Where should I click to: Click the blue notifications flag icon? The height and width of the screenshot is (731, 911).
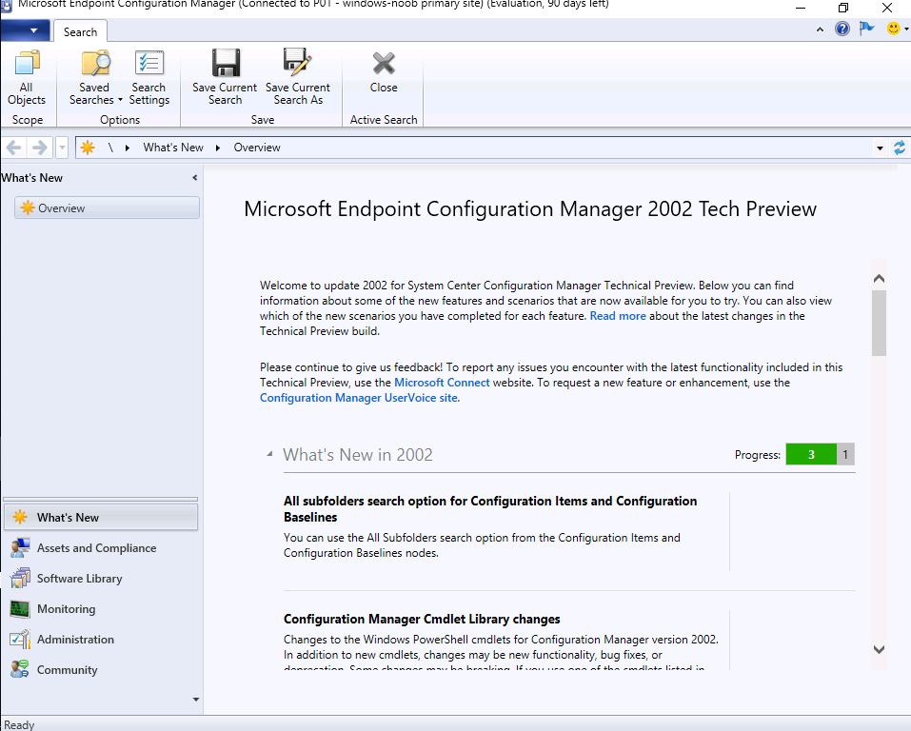tap(866, 28)
